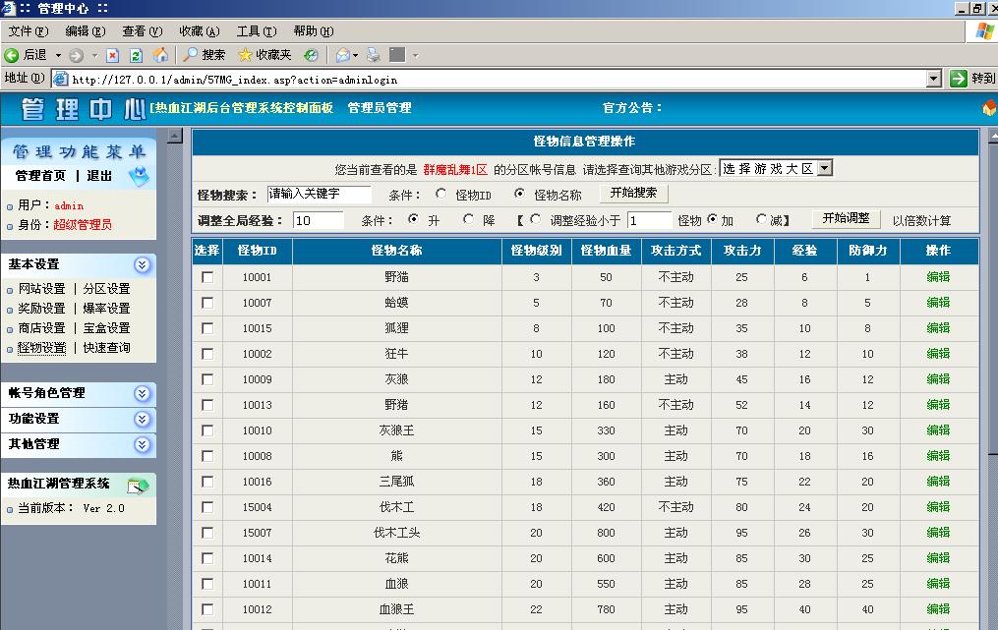Click the 开始搜索 button
This screenshot has height=630, width=998.
point(633,194)
